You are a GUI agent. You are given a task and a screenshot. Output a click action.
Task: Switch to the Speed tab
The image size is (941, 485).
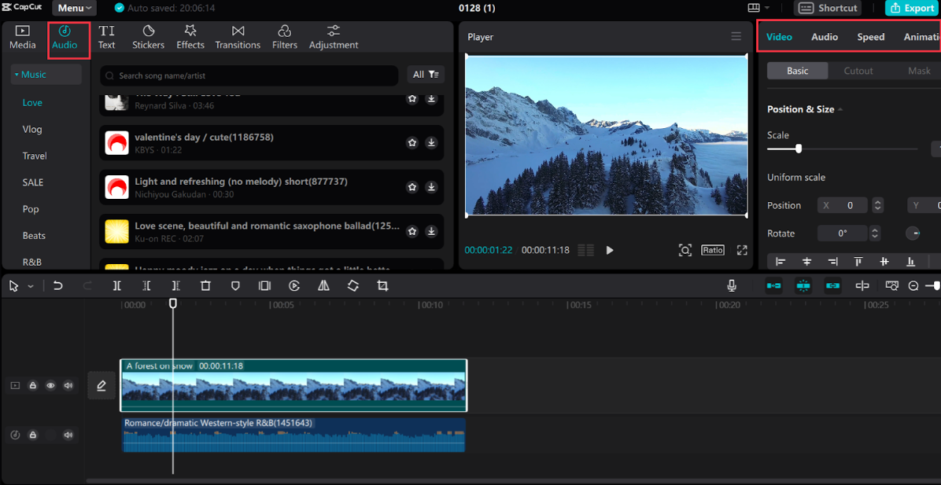point(870,37)
